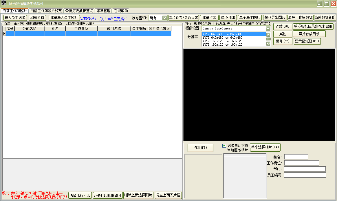Click the 导入员工记录 import employee records button
This screenshot has height=201, width=337.
(15, 18)
